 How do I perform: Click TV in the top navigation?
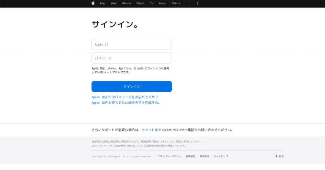coord(151,3)
